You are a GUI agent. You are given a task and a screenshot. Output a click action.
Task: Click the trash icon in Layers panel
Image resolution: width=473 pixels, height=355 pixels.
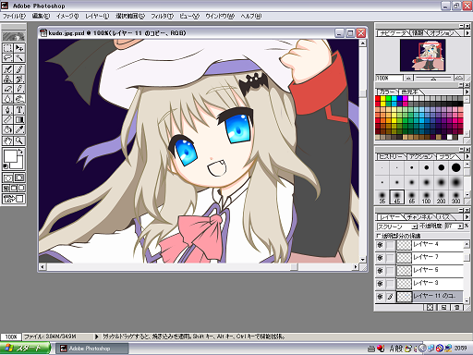coord(457,307)
